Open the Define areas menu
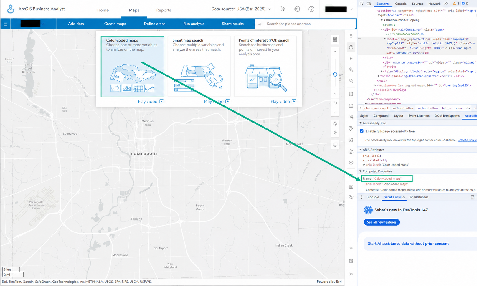Viewport: 477px width, 286px height. coord(155,24)
